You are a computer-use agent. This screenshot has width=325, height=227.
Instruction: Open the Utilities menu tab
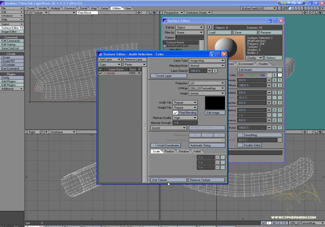(x=116, y=8)
